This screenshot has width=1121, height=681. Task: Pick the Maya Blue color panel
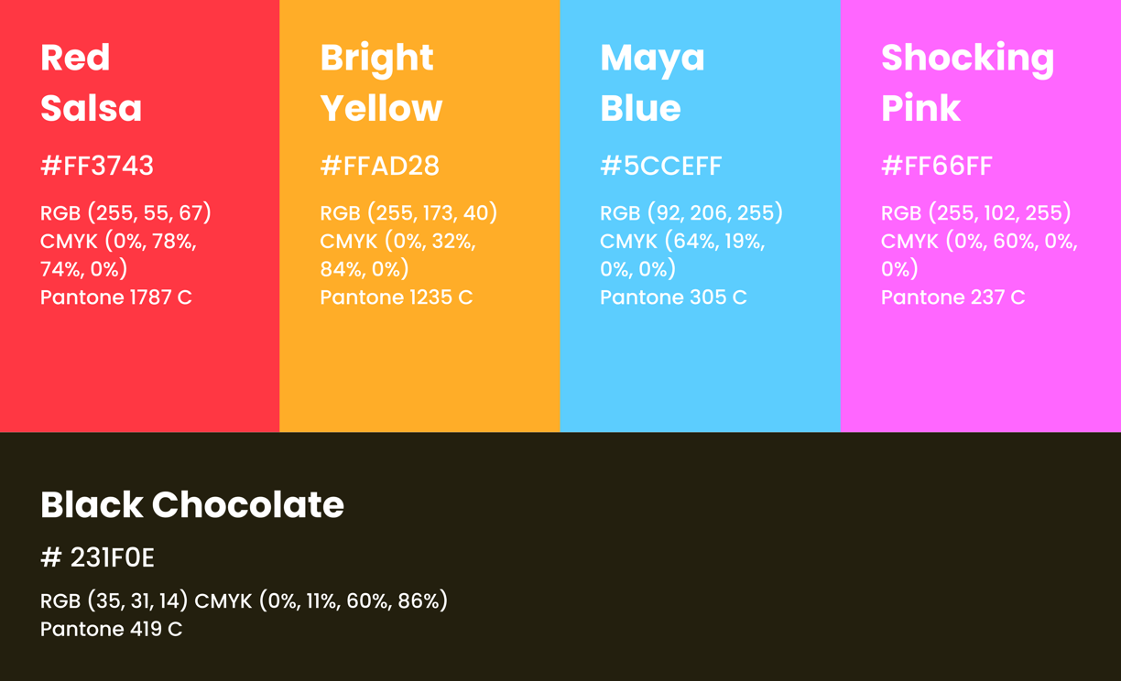point(700,216)
